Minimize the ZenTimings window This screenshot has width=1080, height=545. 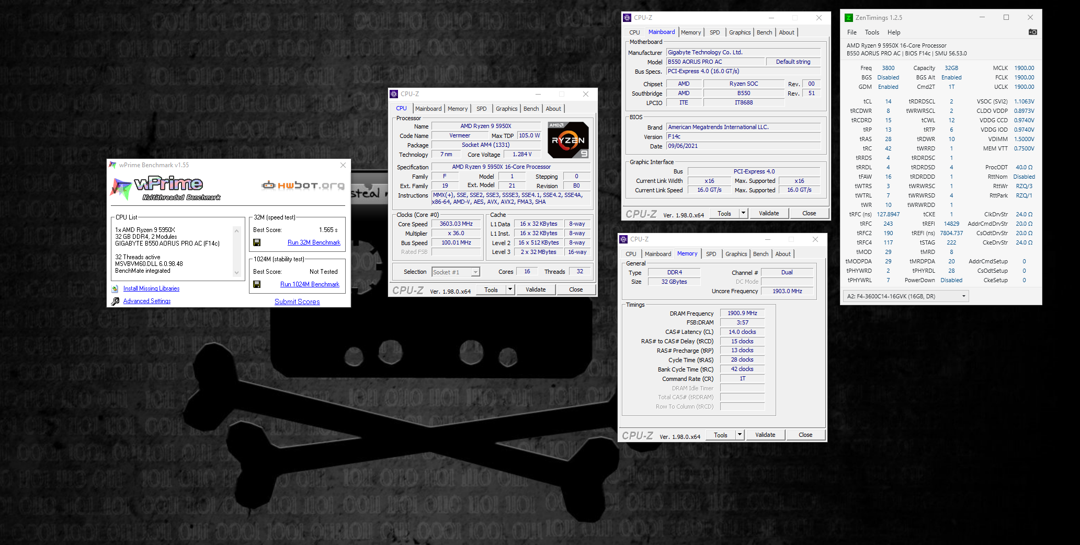point(982,17)
